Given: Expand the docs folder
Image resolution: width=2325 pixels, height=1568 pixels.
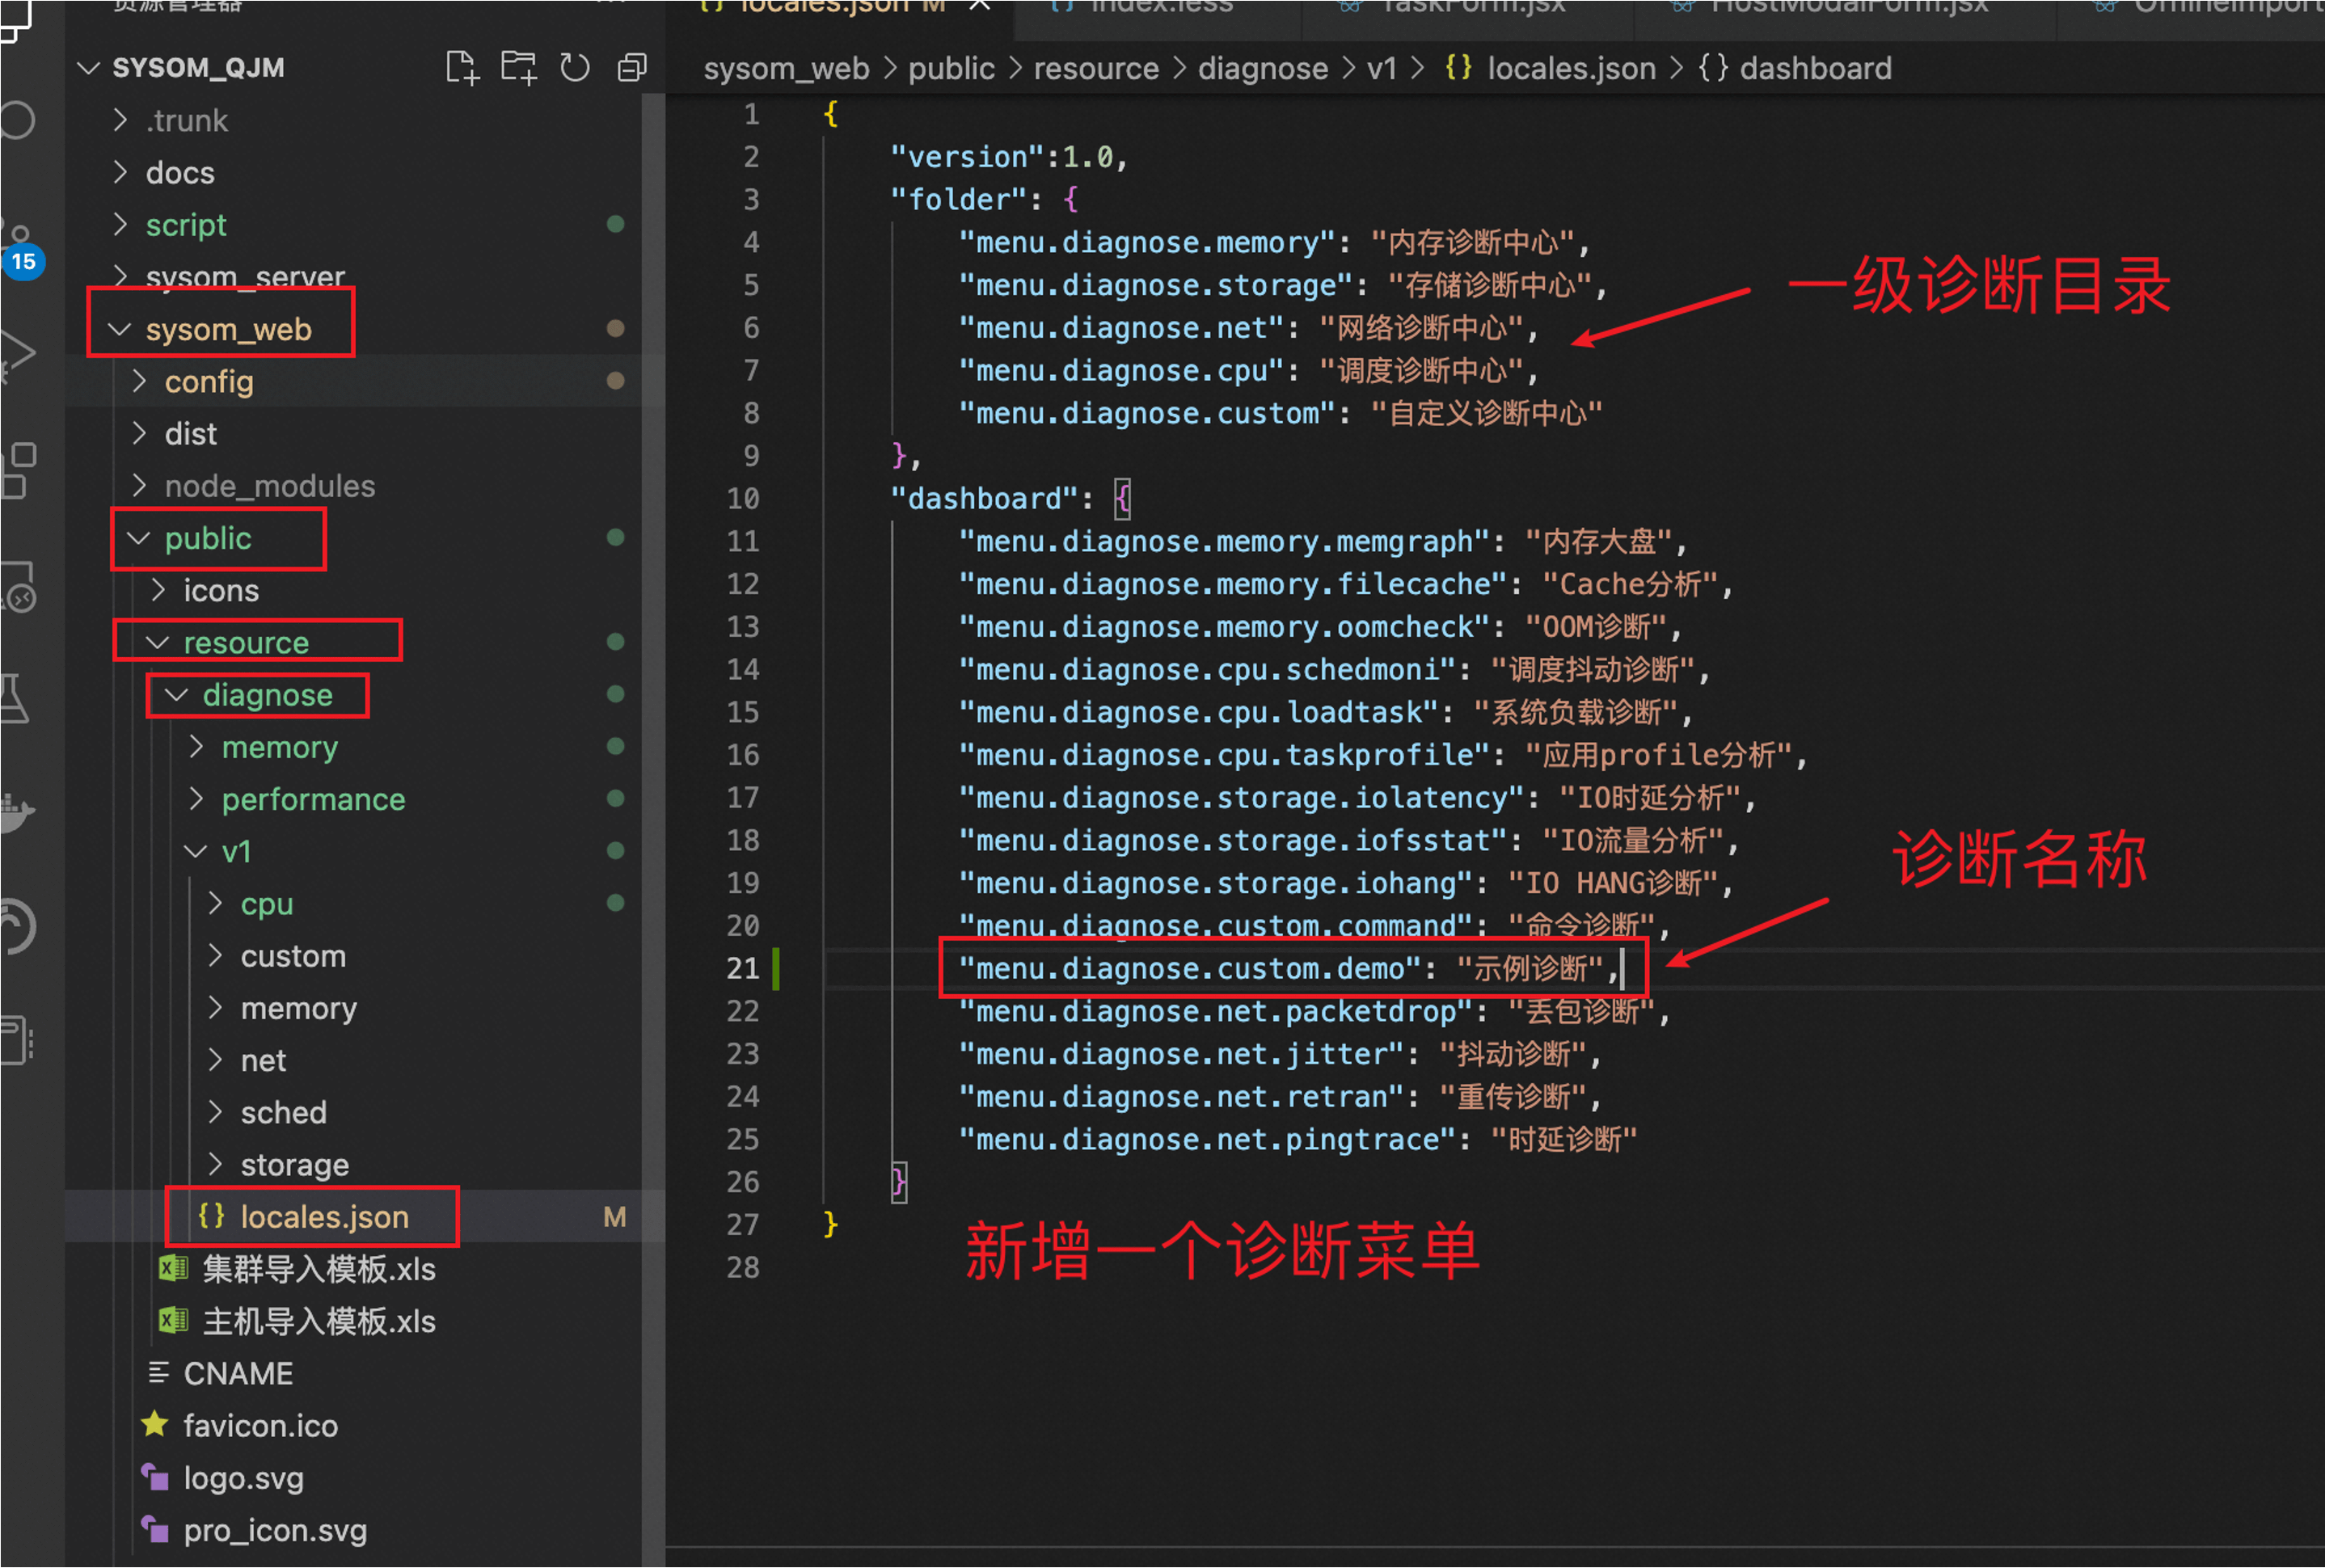Looking at the screenshot, I should tap(121, 172).
